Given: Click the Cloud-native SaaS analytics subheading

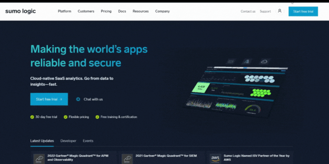Looking at the screenshot, I should click(72, 81).
